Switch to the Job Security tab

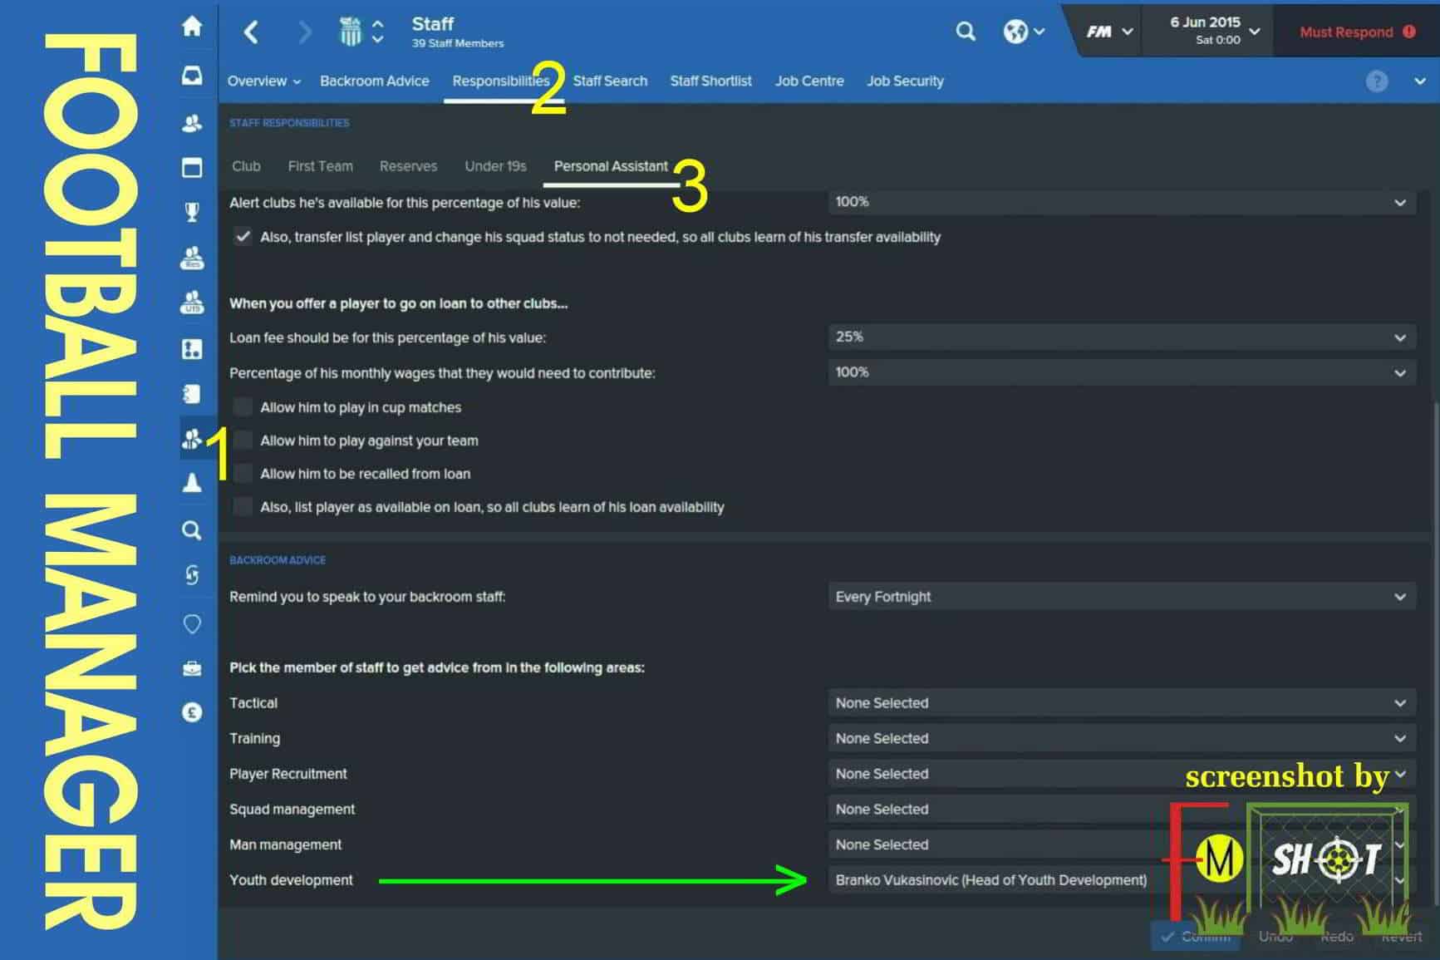tap(905, 81)
